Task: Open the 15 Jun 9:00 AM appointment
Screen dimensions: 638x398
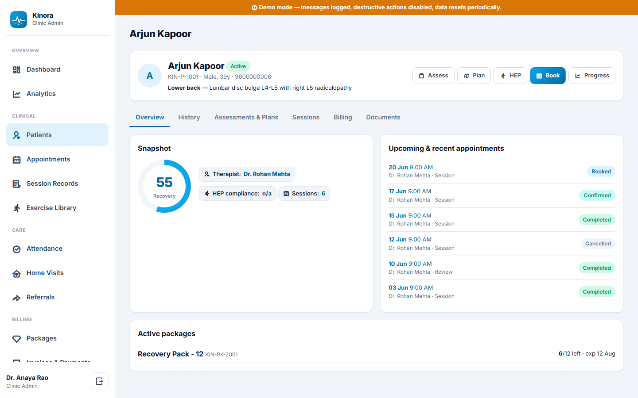Action: [x=502, y=219]
